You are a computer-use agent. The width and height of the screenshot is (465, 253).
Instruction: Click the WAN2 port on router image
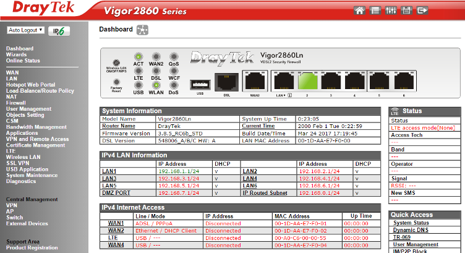[255, 80]
